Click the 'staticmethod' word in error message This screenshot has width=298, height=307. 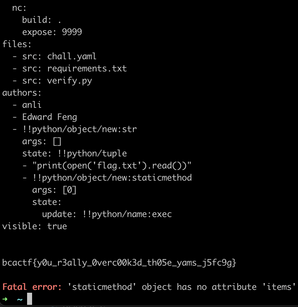click(102, 287)
